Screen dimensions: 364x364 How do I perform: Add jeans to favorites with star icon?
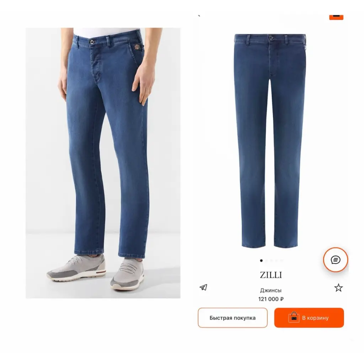click(338, 288)
